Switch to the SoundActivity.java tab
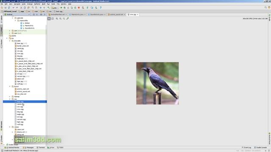Viewport: 271px width, 152px height. point(97,15)
